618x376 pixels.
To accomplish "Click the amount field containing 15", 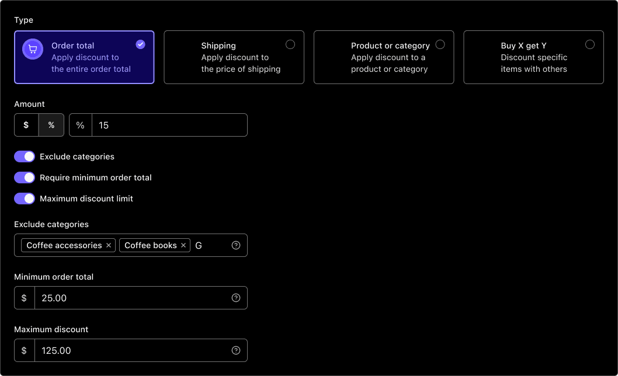I will point(169,125).
